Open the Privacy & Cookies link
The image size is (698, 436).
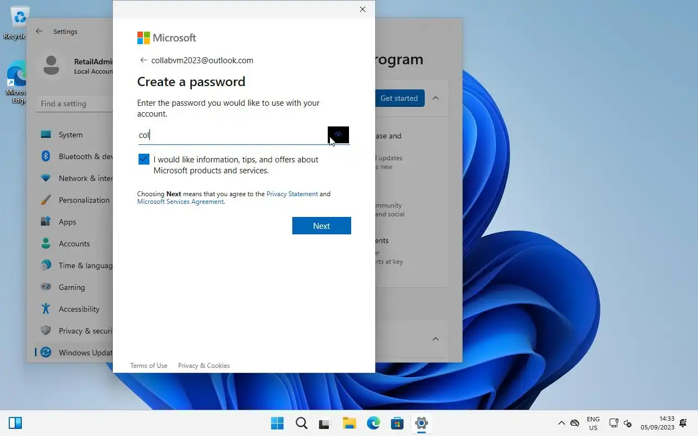tap(204, 366)
